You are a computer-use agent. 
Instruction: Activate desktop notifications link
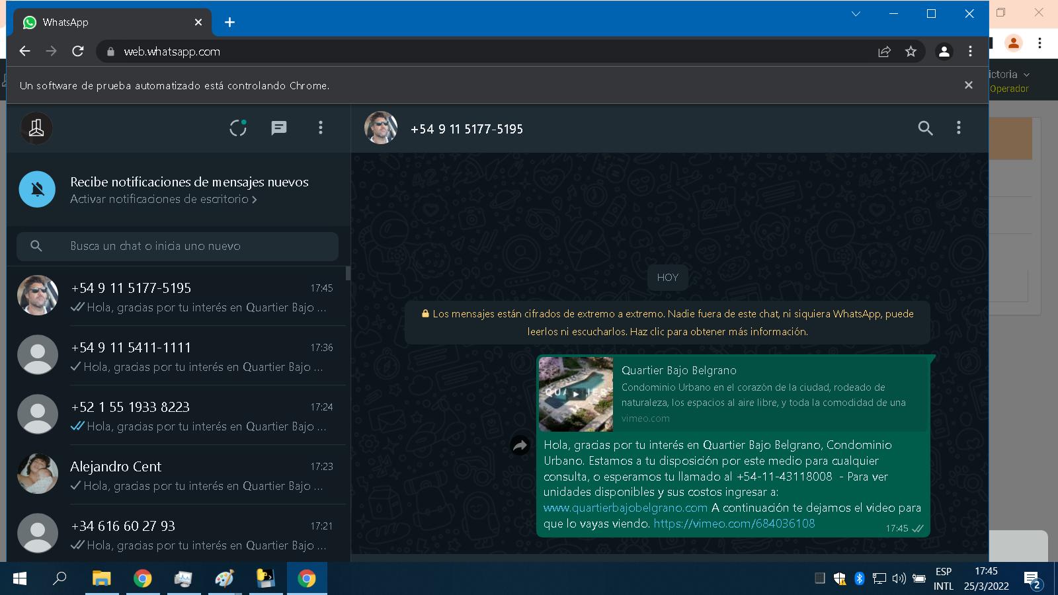click(163, 199)
